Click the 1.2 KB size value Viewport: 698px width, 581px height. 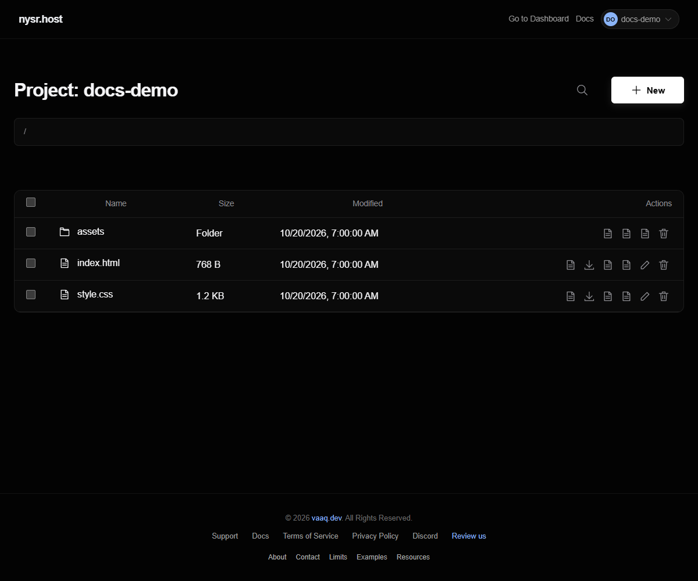click(210, 296)
